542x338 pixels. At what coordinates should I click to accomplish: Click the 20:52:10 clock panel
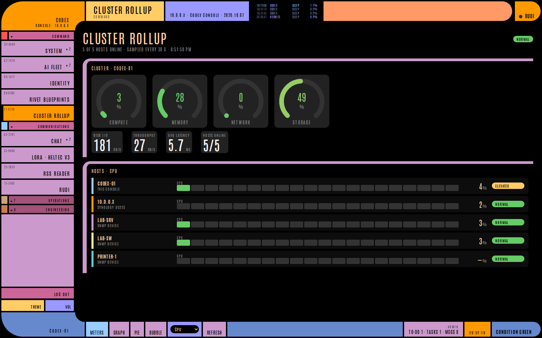point(477,329)
